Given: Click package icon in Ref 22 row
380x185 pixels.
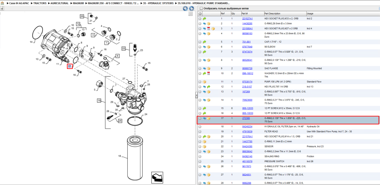Looking at the screenshot, I should [204, 147].
